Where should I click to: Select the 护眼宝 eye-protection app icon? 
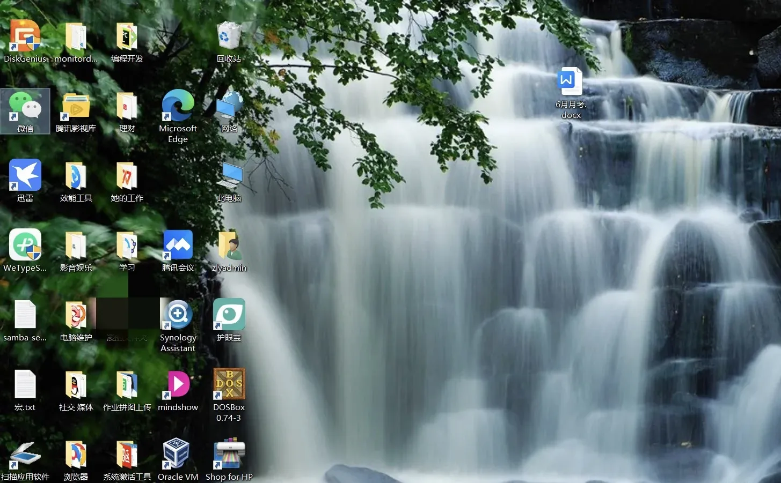pos(229,314)
